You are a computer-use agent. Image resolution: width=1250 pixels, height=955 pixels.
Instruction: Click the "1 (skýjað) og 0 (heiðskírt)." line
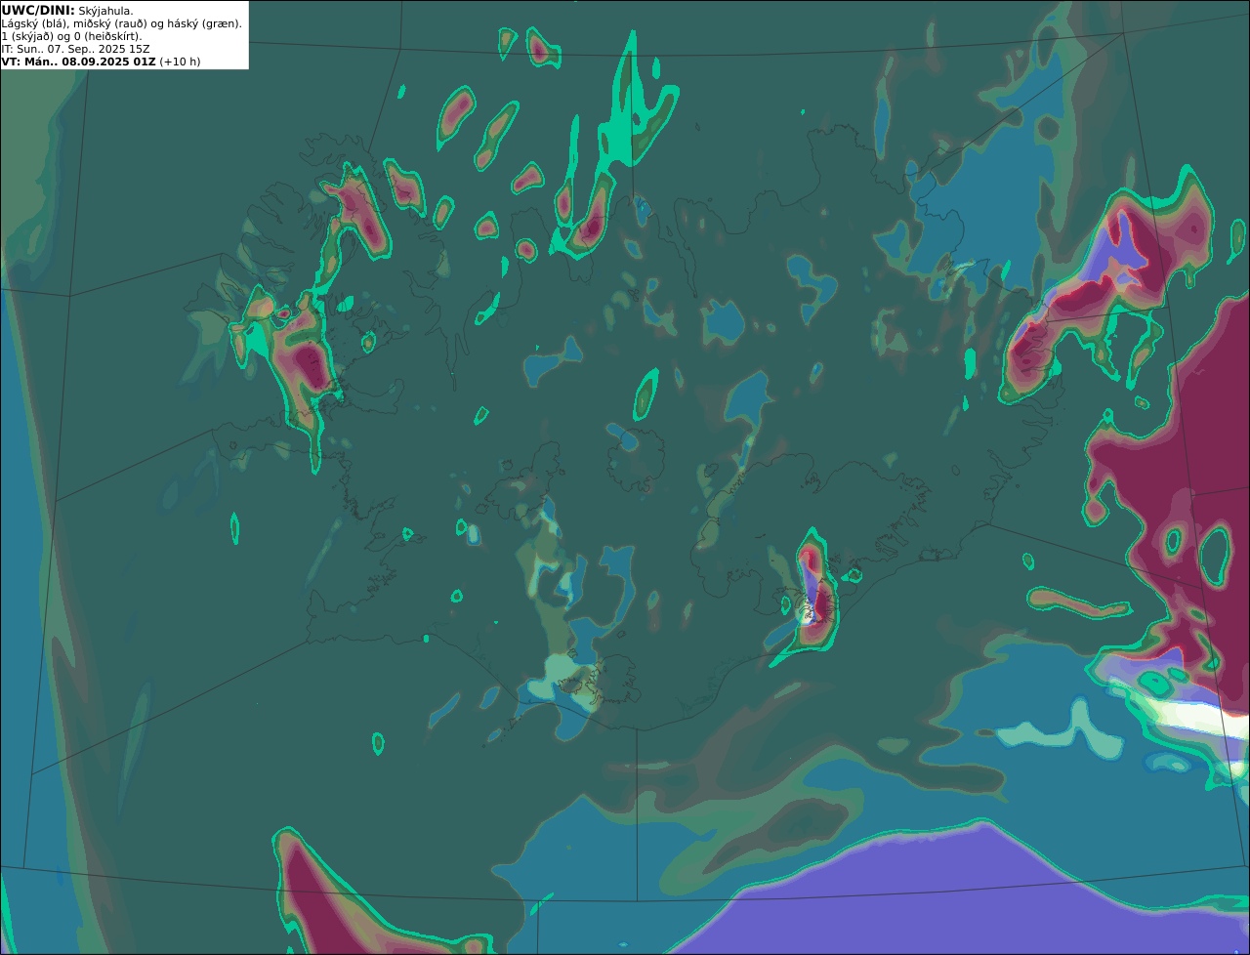(71, 36)
